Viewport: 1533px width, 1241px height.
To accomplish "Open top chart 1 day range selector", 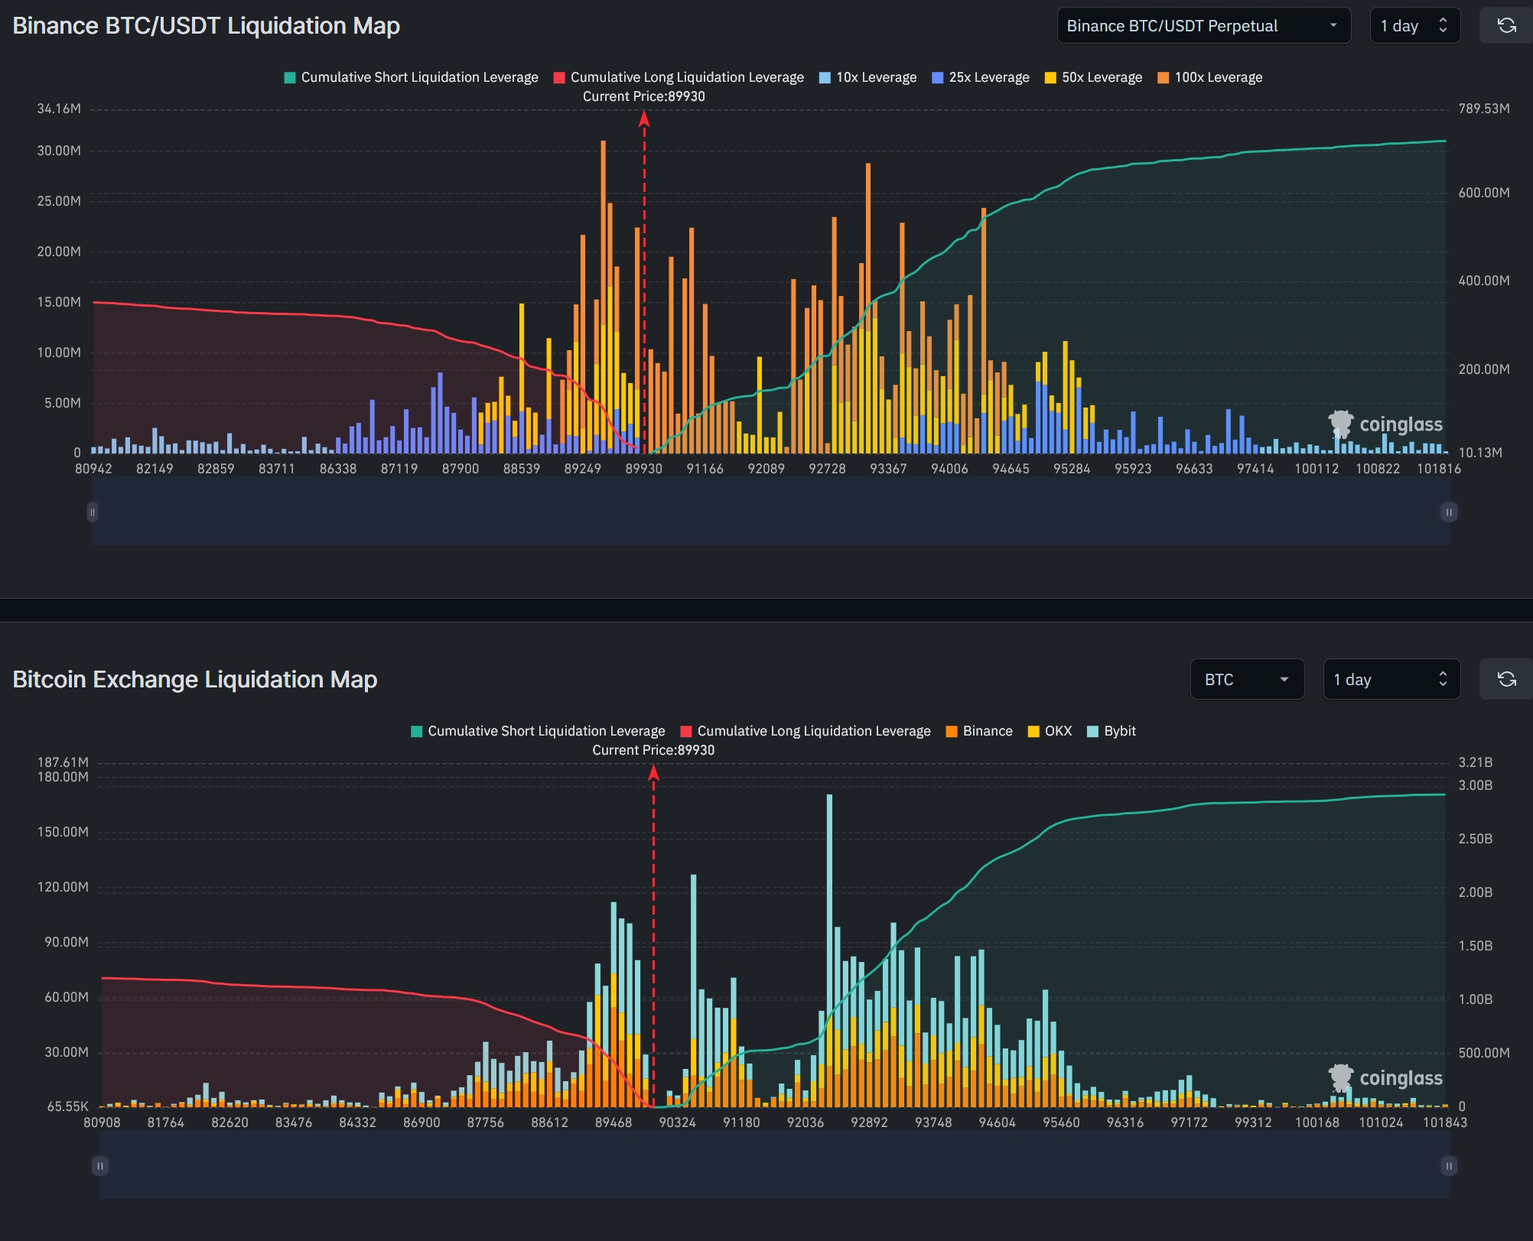I will pos(1414,26).
